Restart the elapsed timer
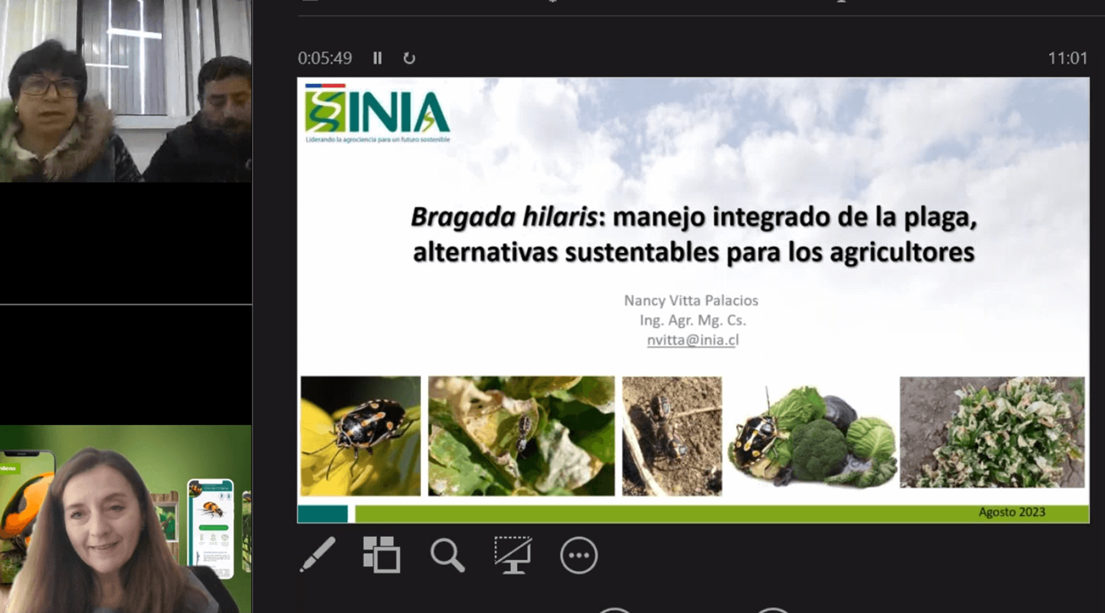1105x613 pixels. tap(409, 58)
